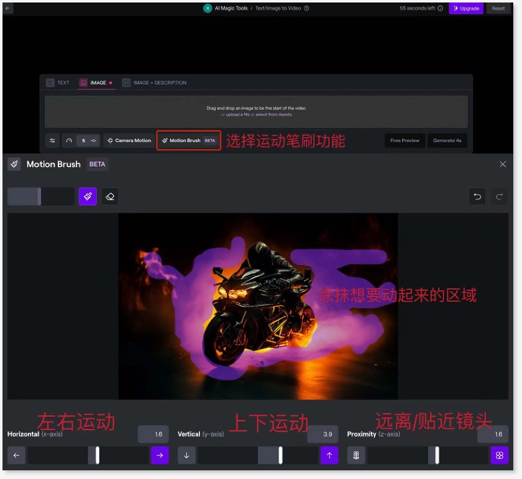Select the Motion Brush paint tool
This screenshot has height=479, width=522.
(88, 196)
